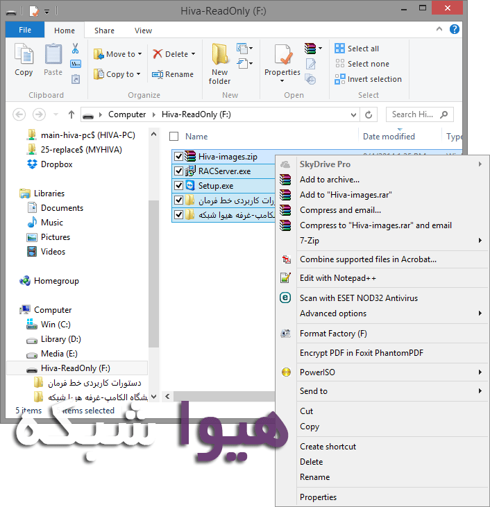
Task: Open the Videos library
Action: coord(47,252)
